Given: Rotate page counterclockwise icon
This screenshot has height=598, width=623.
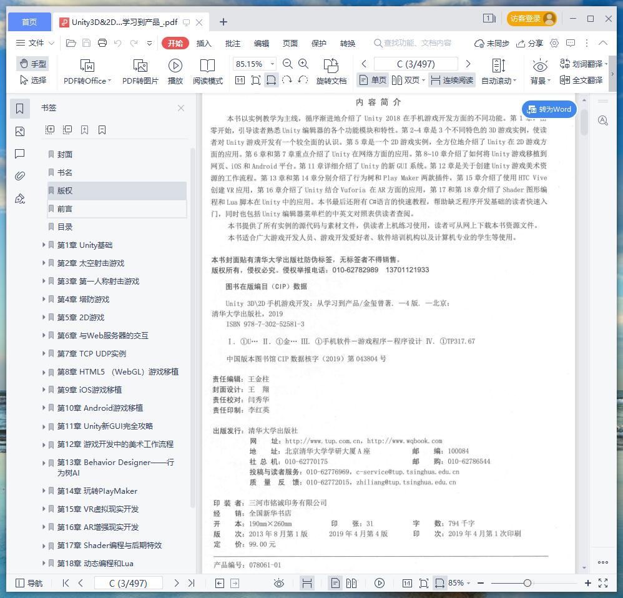Looking at the screenshot, I should point(303,81).
